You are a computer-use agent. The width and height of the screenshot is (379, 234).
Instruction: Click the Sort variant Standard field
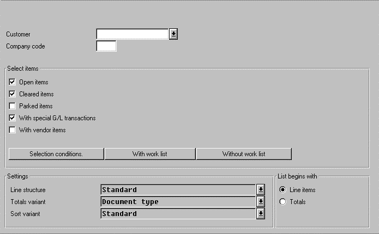[178, 214]
